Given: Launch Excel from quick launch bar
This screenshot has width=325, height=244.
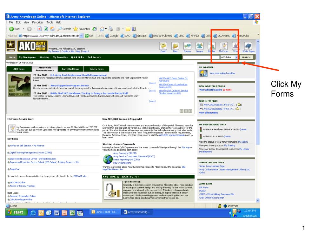Looking at the screenshot, I should pos(72,213).
